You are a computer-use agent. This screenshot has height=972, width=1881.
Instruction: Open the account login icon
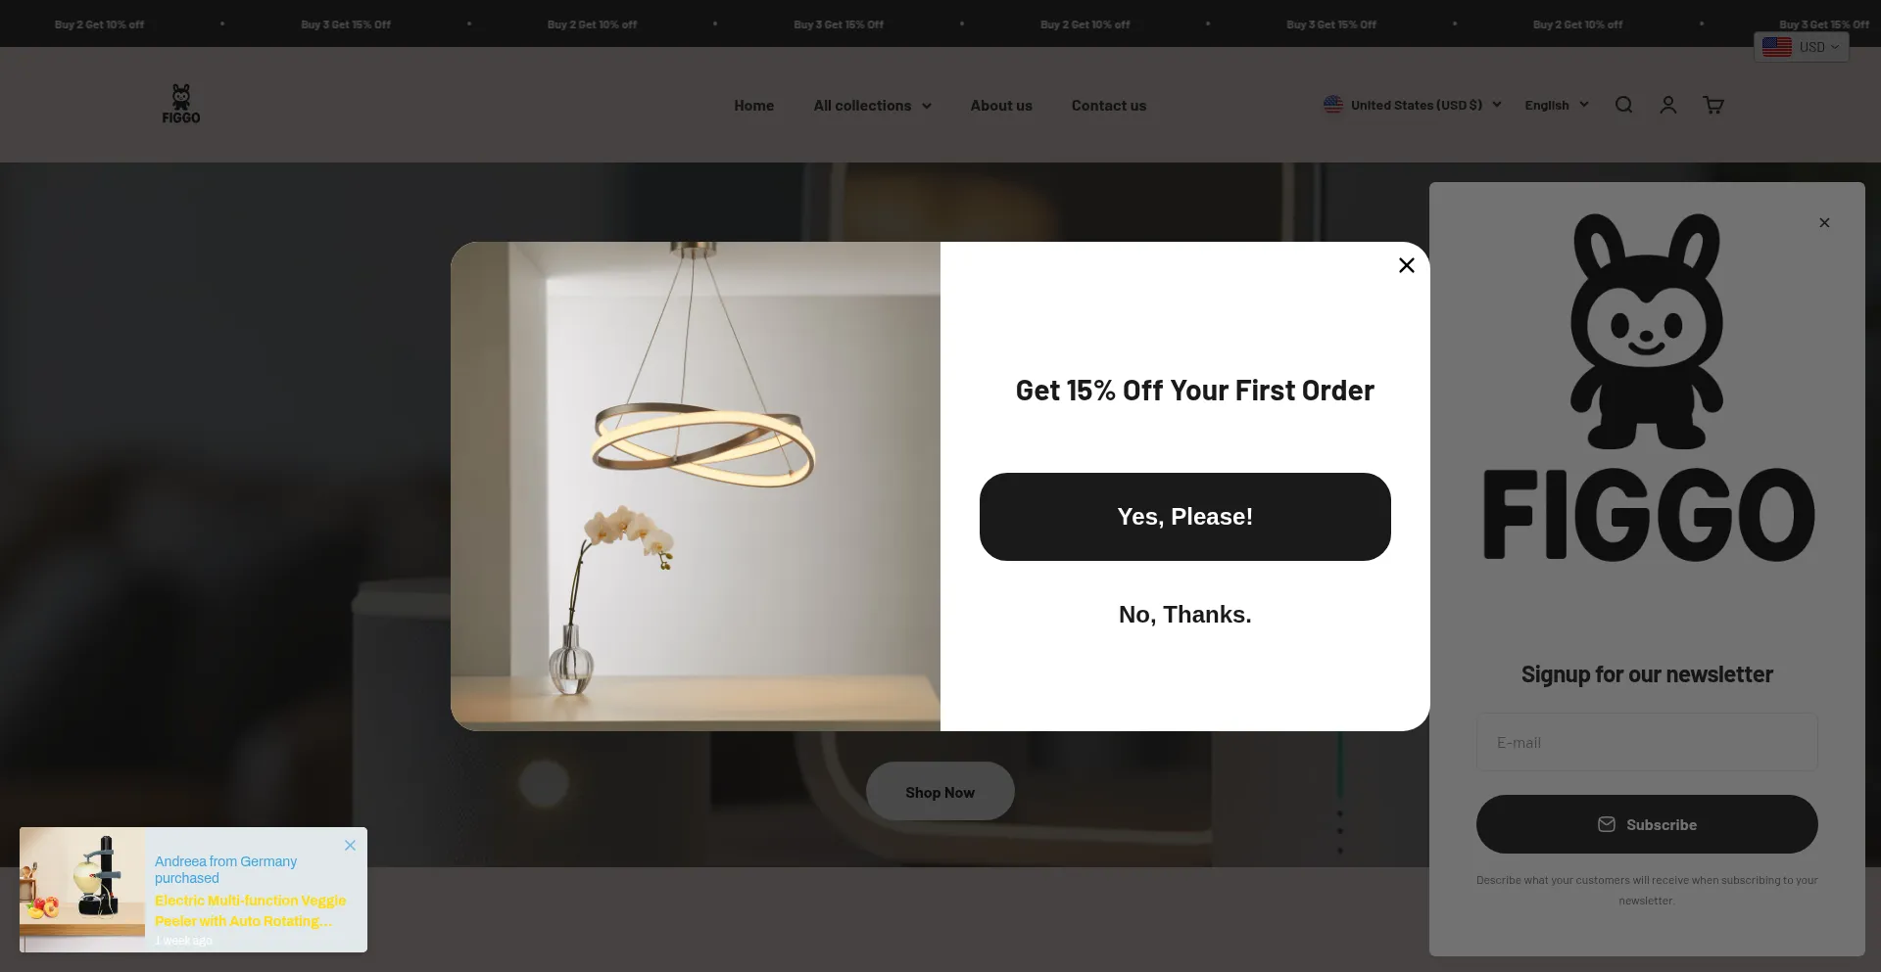[x=1668, y=105]
